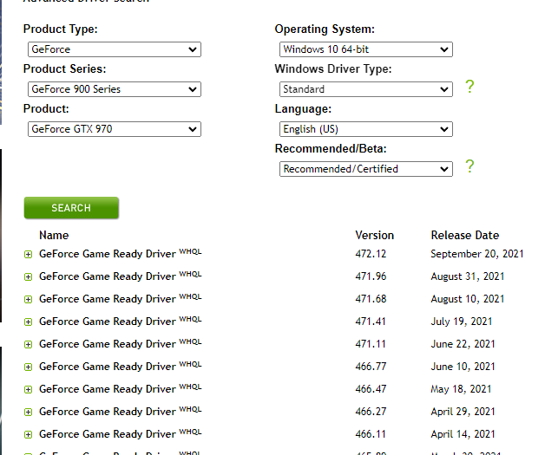The image size is (545, 455).
Task: Click the release date May 18, 2021
Action: coord(461,389)
